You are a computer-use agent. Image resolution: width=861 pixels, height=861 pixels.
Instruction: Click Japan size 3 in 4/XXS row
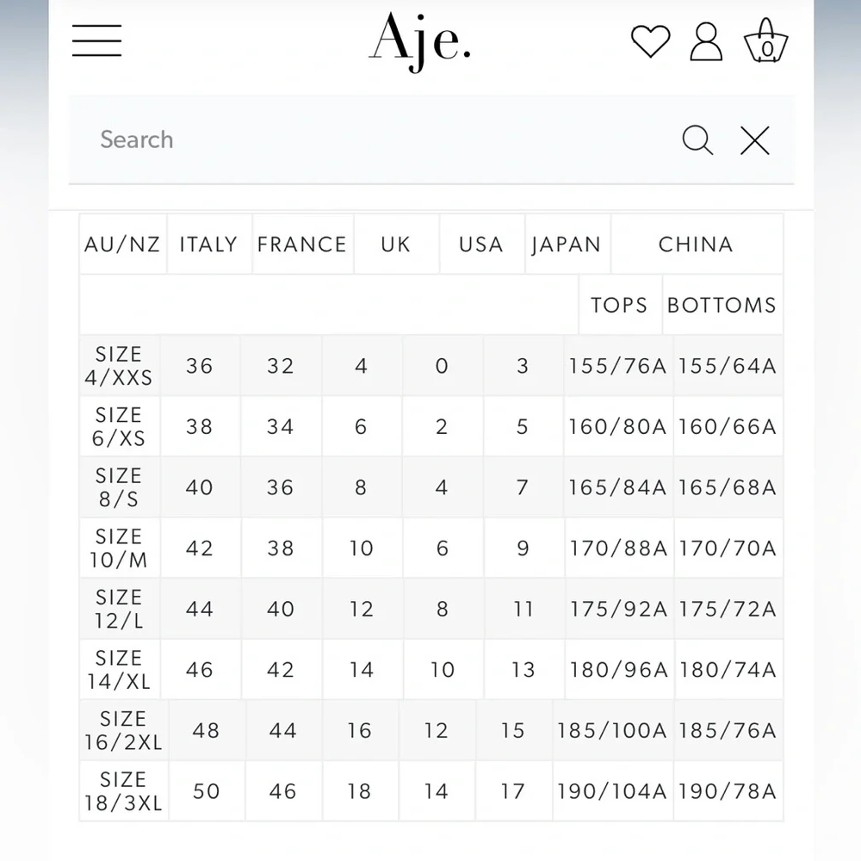pos(523,366)
